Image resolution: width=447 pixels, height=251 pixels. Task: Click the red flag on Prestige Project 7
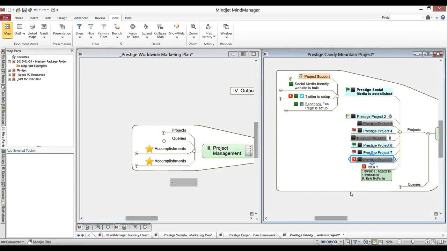pos(354,152)
